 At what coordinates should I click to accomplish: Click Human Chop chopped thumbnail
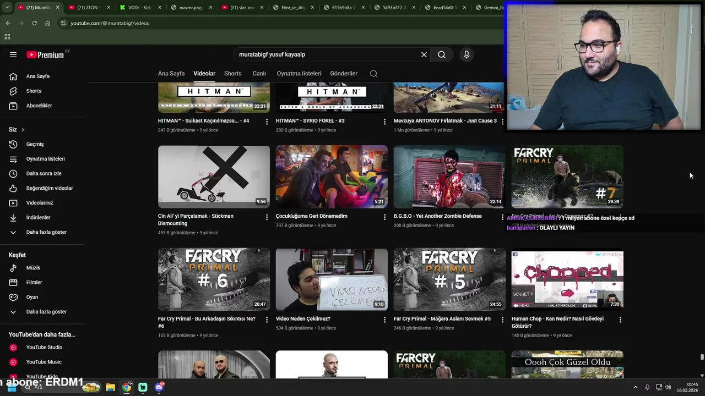567,279
